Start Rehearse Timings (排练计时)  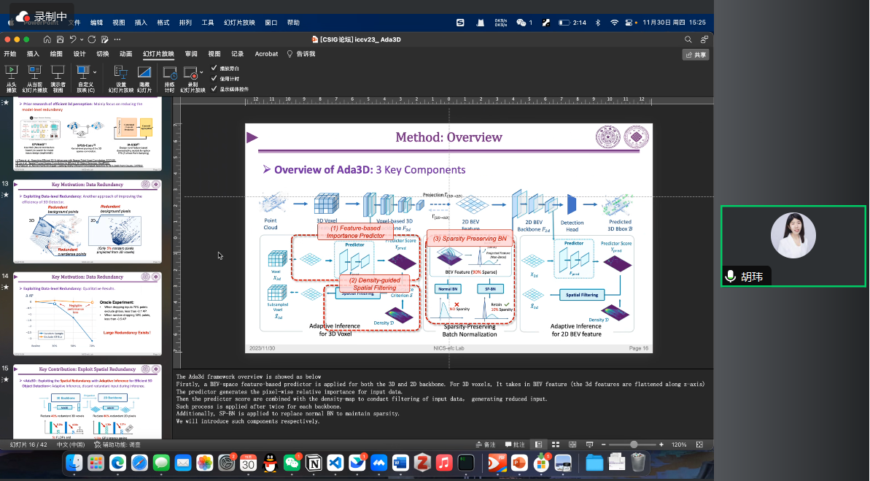tap(169, 78)
